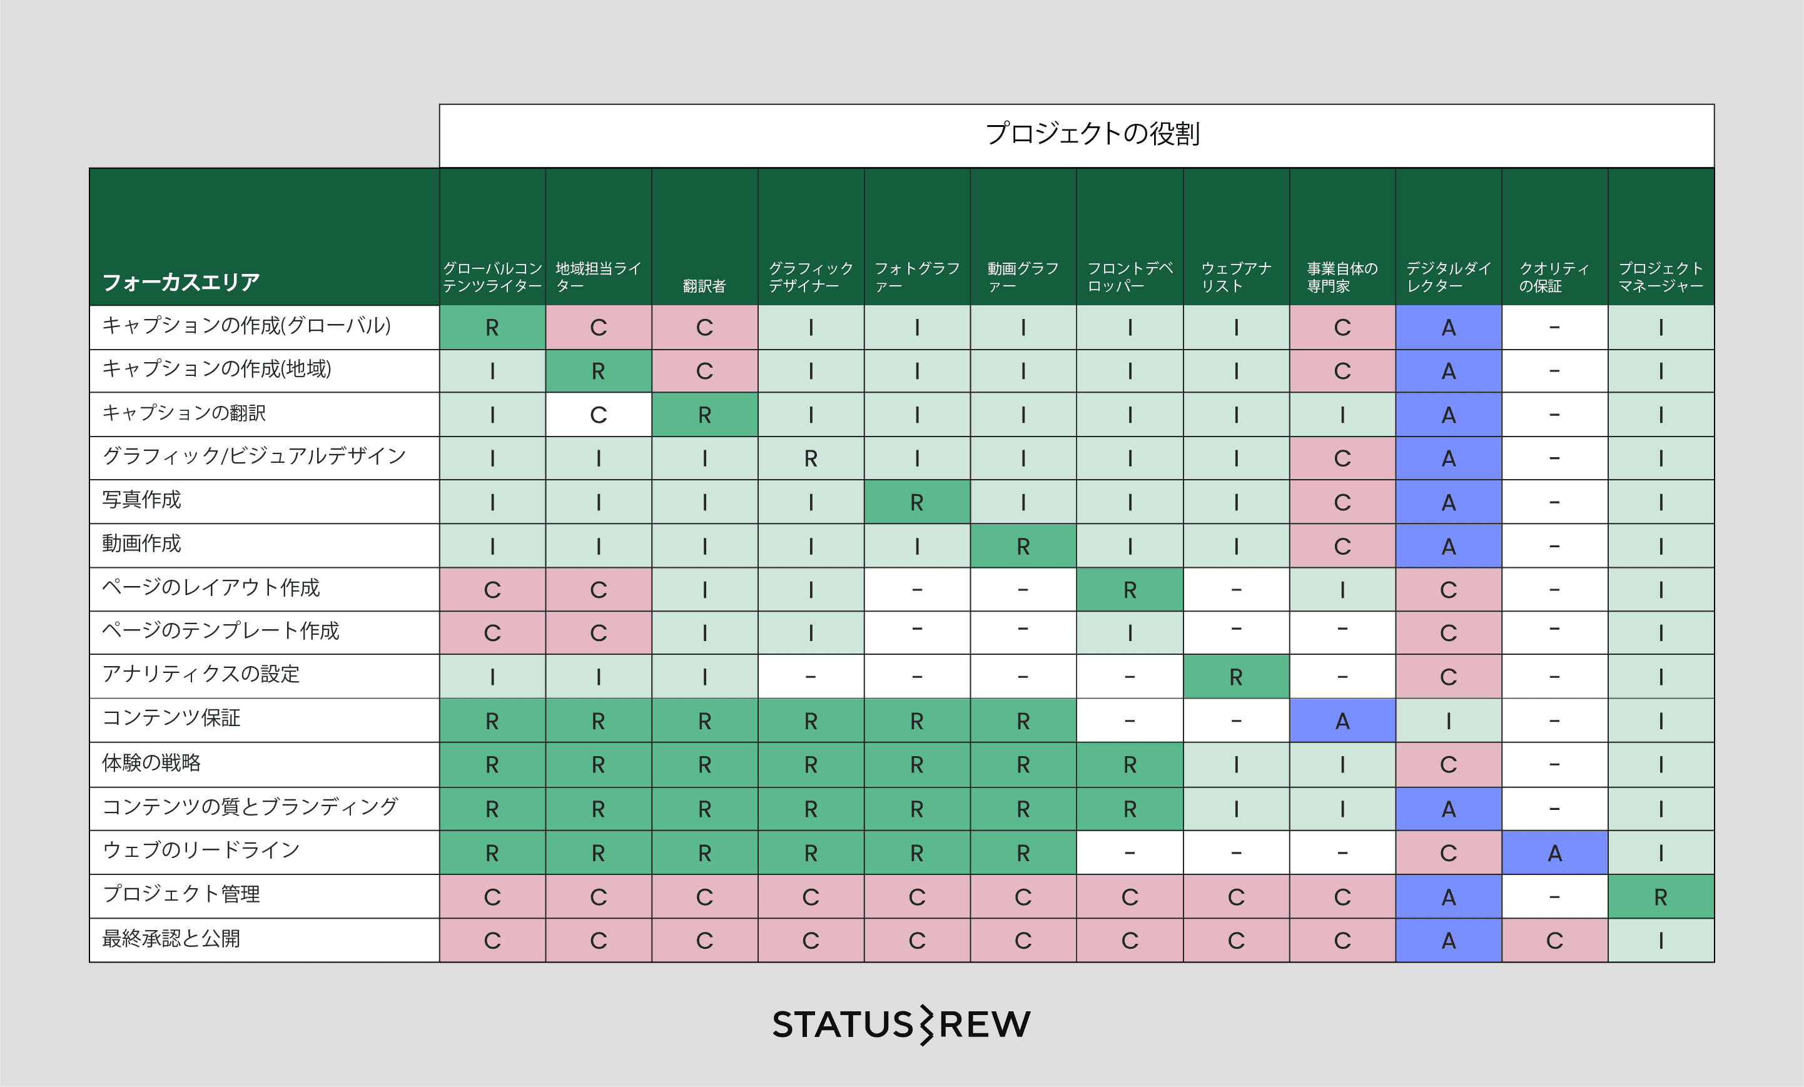
Task: Click the 体験の戦略 row label
Action: (151, 763)
